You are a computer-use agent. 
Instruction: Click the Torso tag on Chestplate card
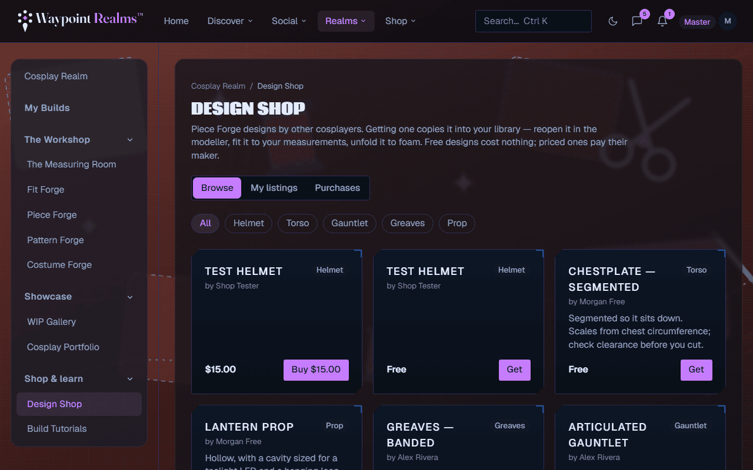pos(697,270)
